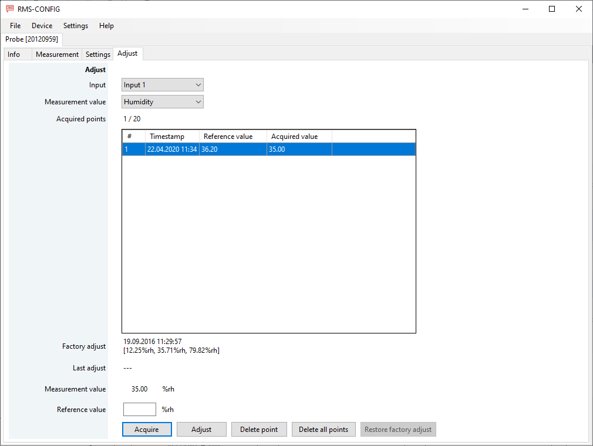The width and height of the screenshot is (593, 446).
Task: Expand the Humidity measurement value dropdown
Action: (163, 102)
